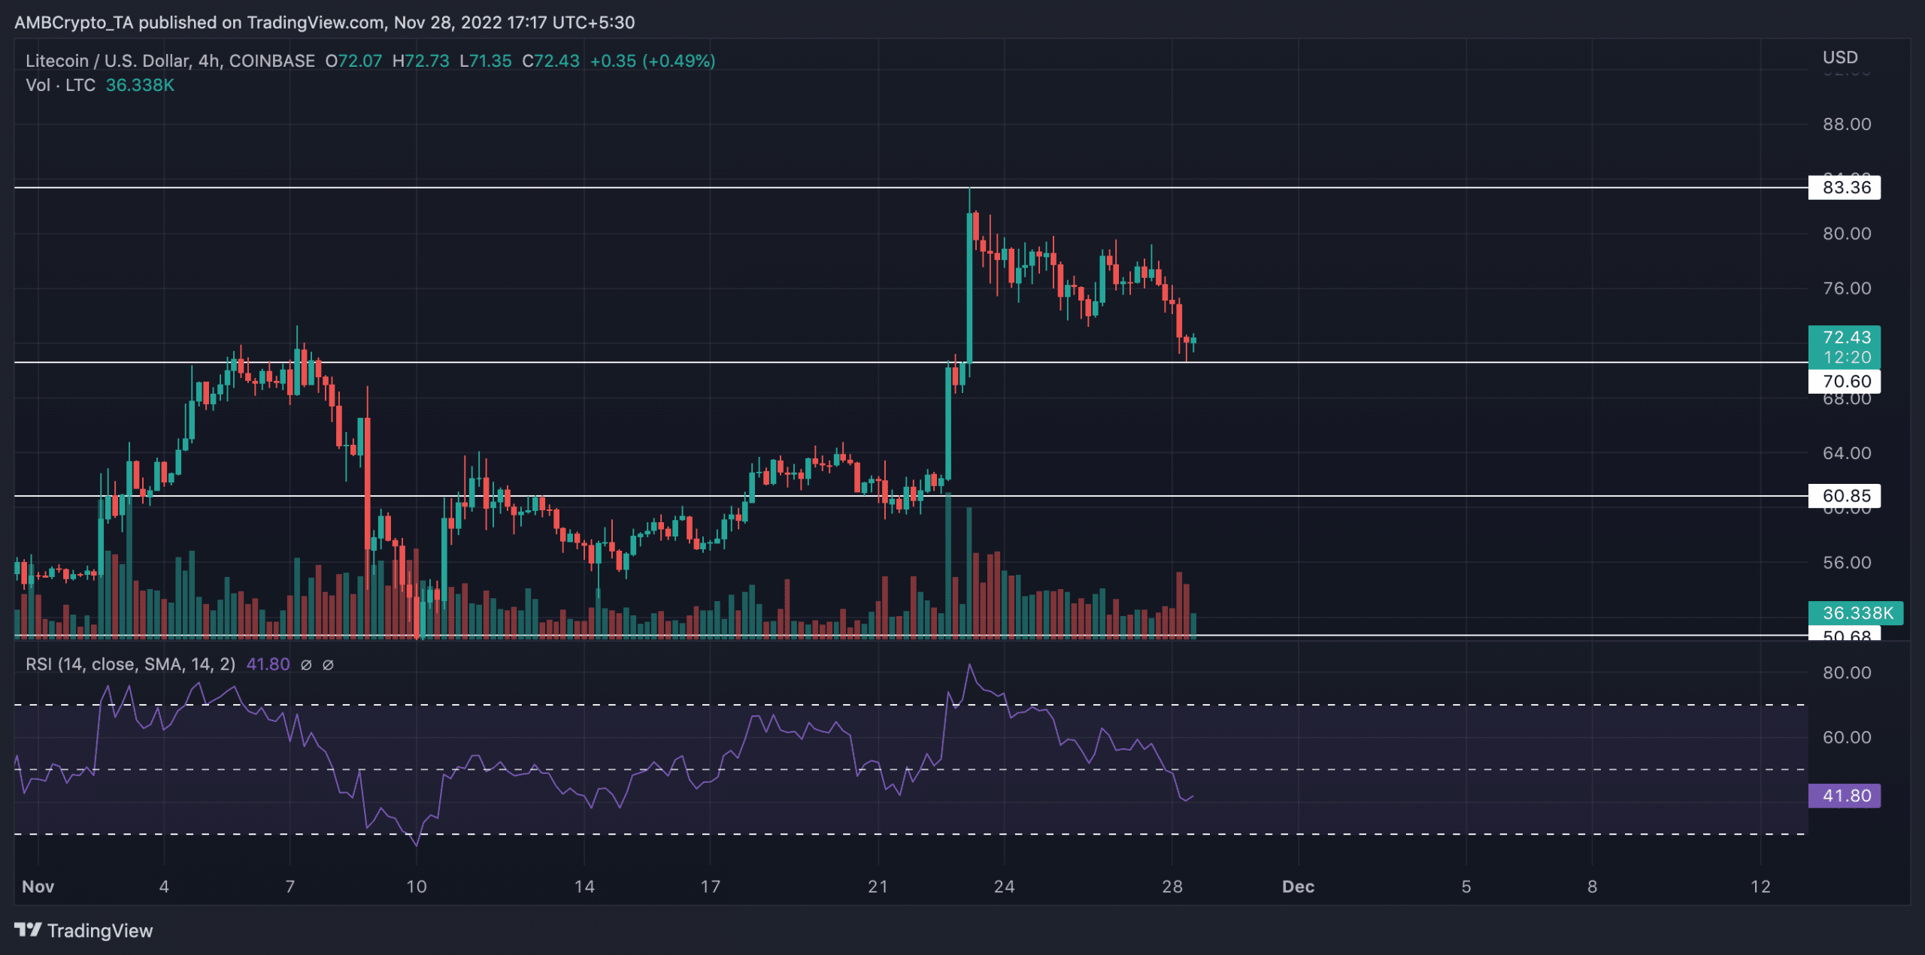This screenshot has width=1925, height=955.
Task: Open the RSI indicator legend title
Action: [x=130, y=665]
